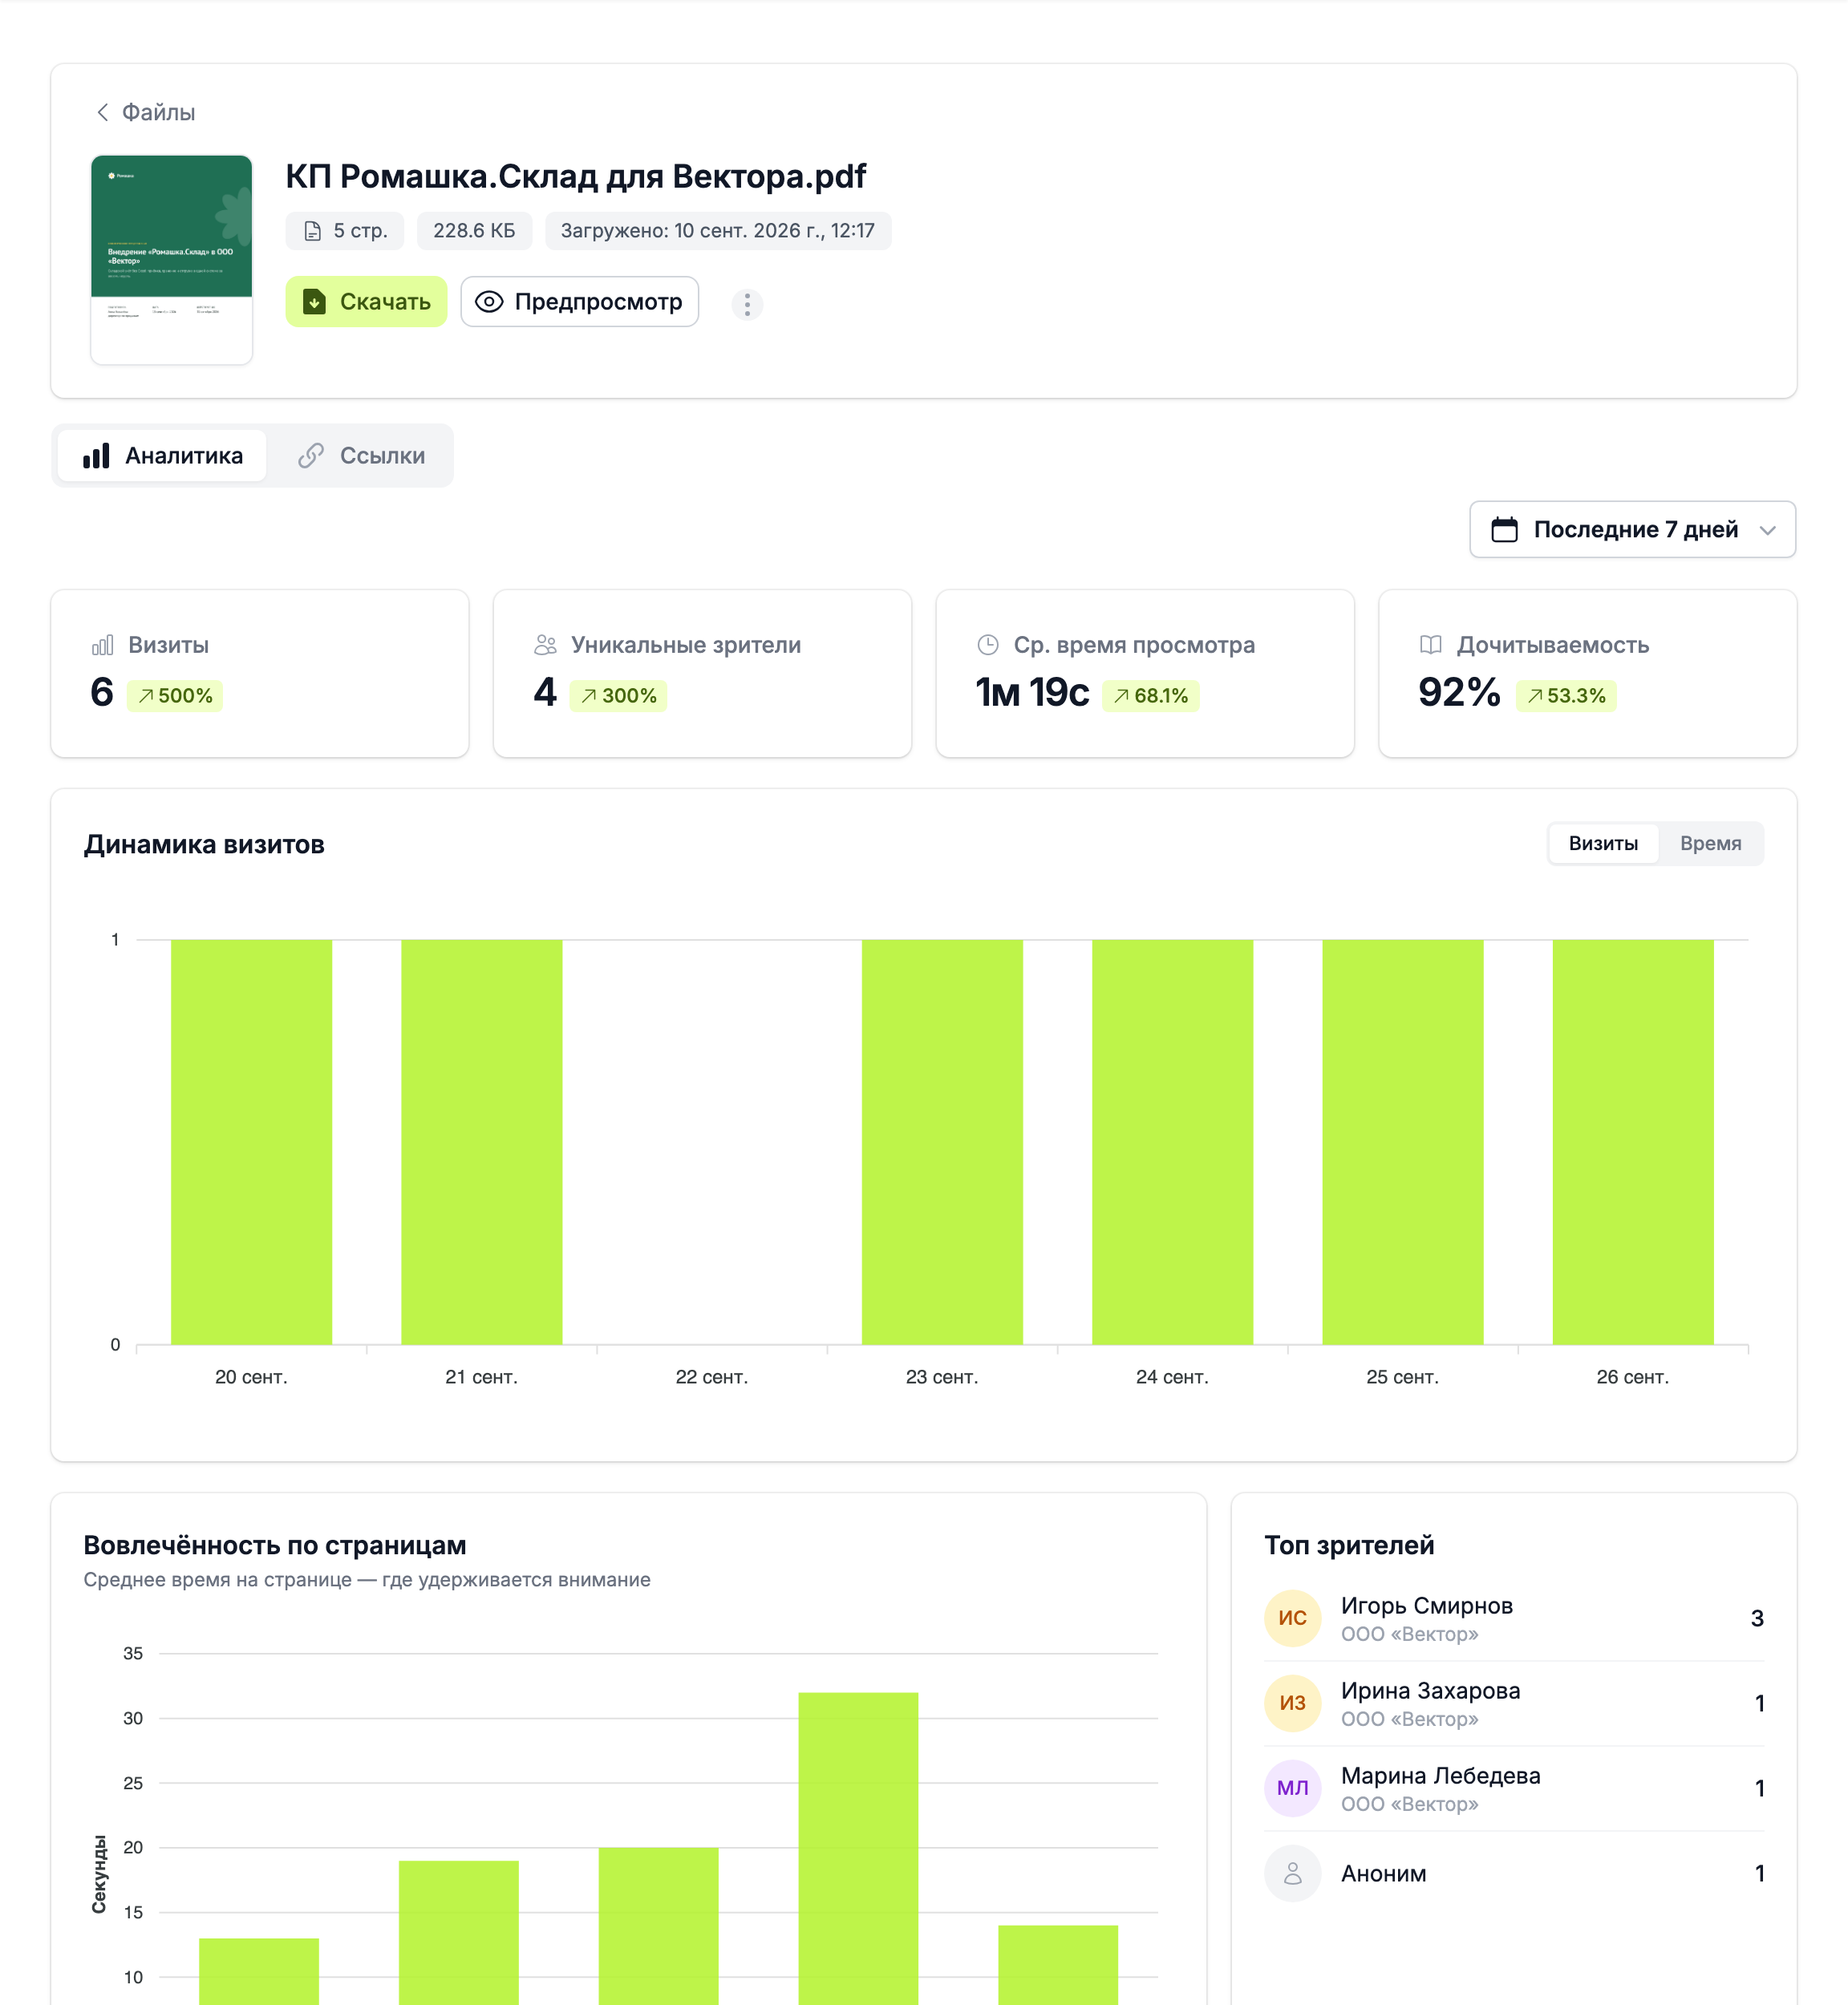Screen dimensions: 1848x2005
Task: Click the Топ зрителей heading
Action: pos(1349,1545)
